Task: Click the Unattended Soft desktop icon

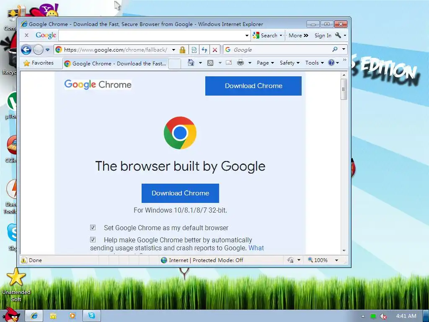Action: pos(16,285)
